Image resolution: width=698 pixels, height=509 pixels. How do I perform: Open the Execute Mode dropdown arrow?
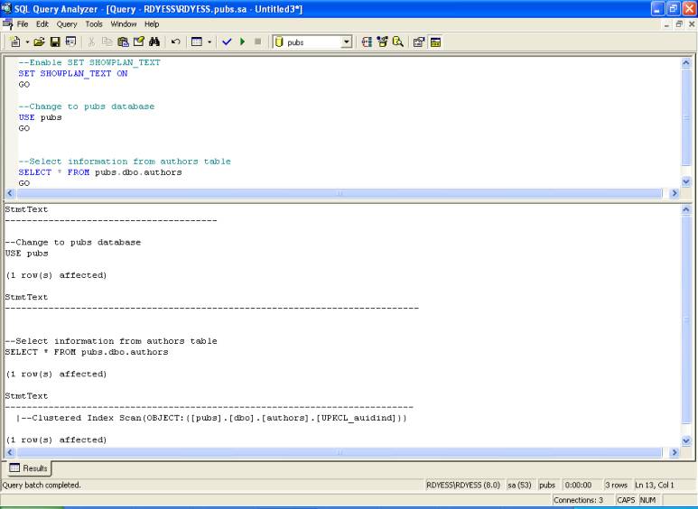(x=209, y=42)
